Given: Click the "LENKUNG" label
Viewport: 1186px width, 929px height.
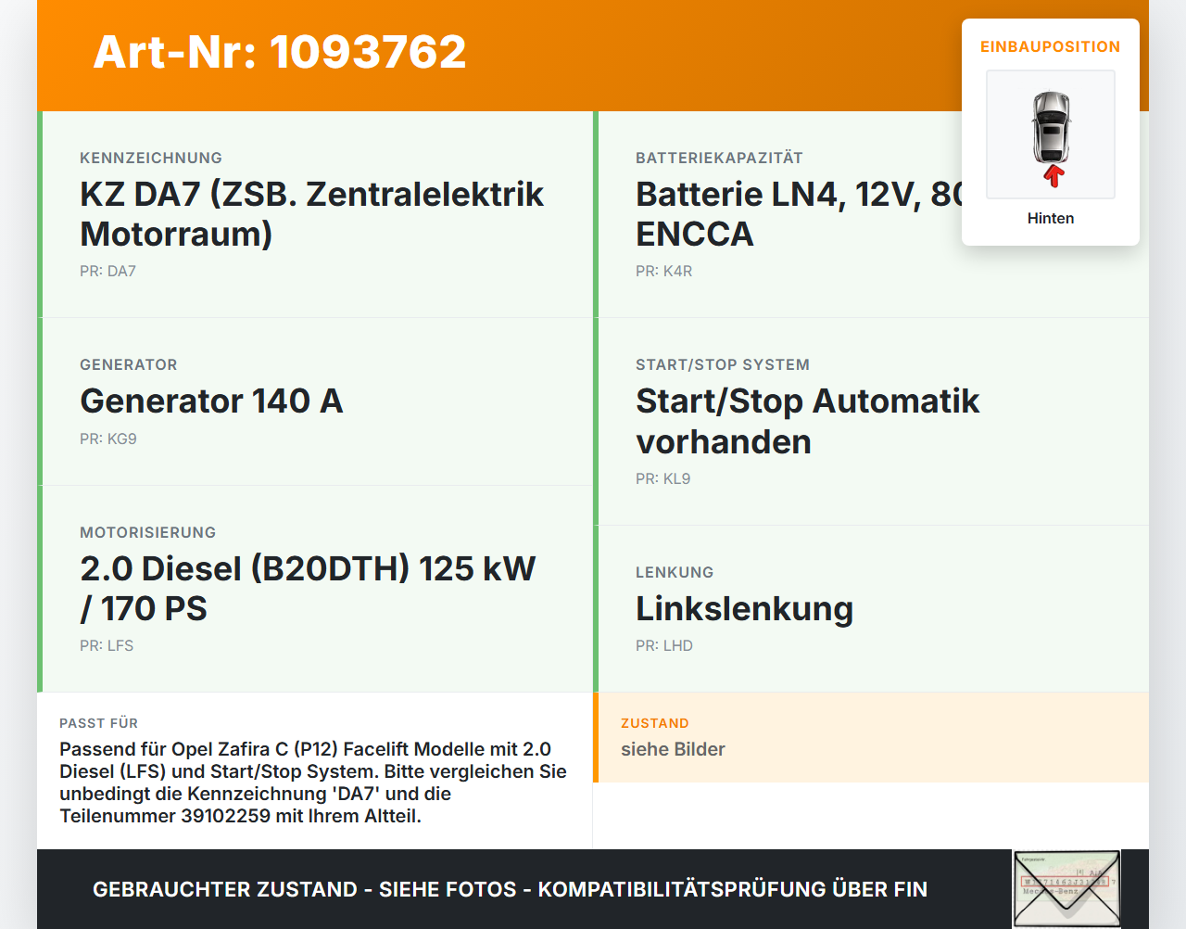Looking at the screenshot, I should coord(675,572).
